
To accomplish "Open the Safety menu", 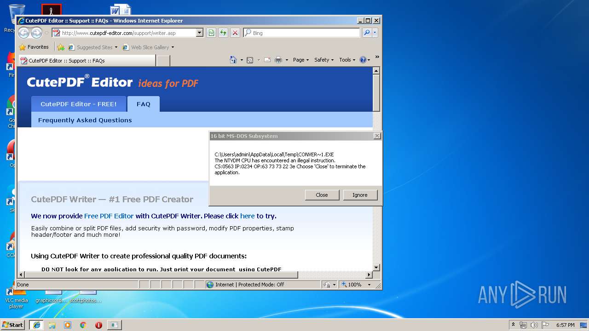I will click(x=324, y=60).
